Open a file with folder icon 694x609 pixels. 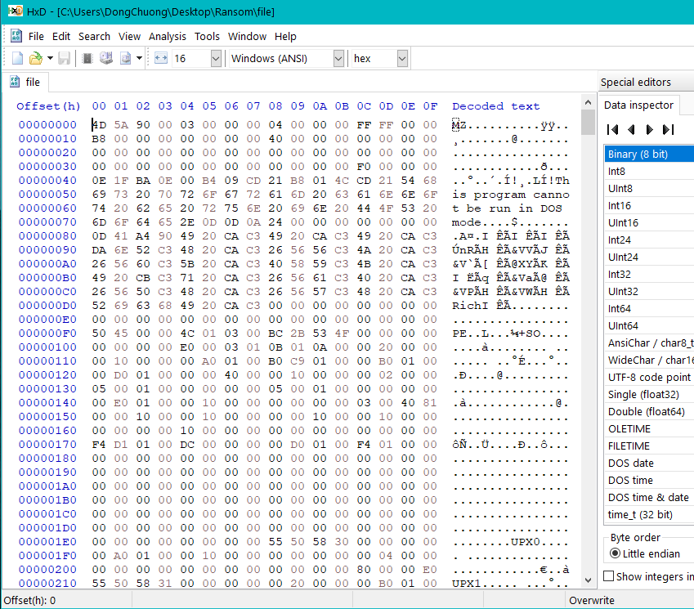pyautogui.click(x=35, y=58)
